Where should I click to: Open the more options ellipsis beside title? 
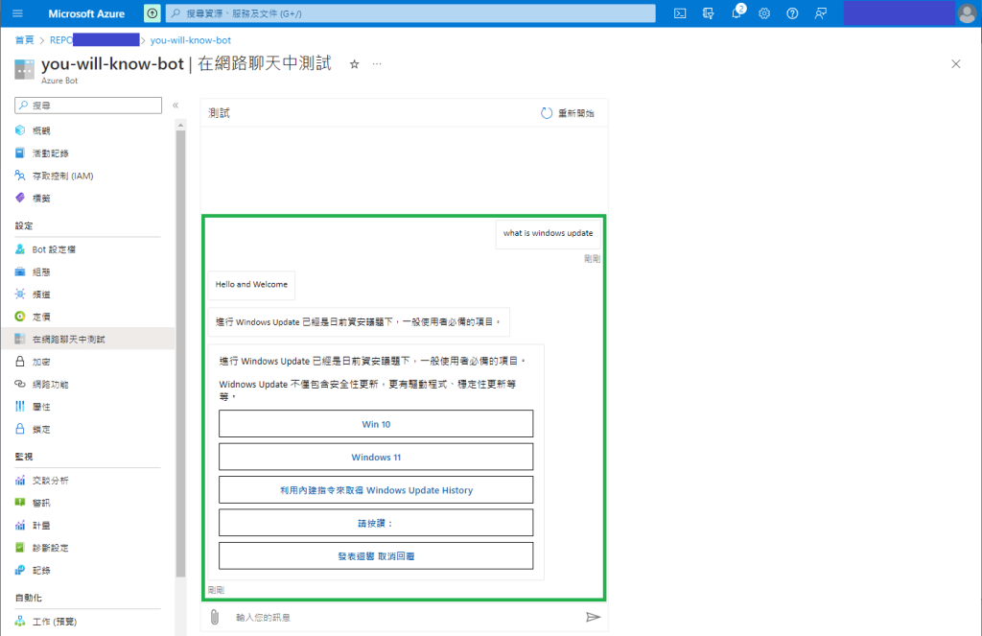377,64
